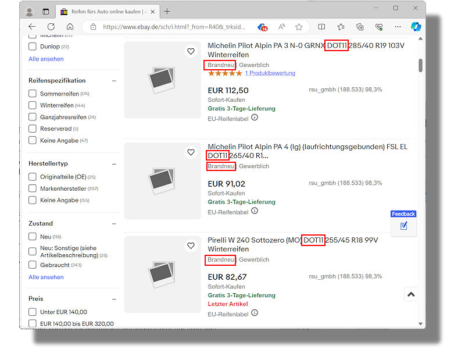
Task: Open Michelin Pilot Alpin PA 3 listing title
Action: (306, 50)
